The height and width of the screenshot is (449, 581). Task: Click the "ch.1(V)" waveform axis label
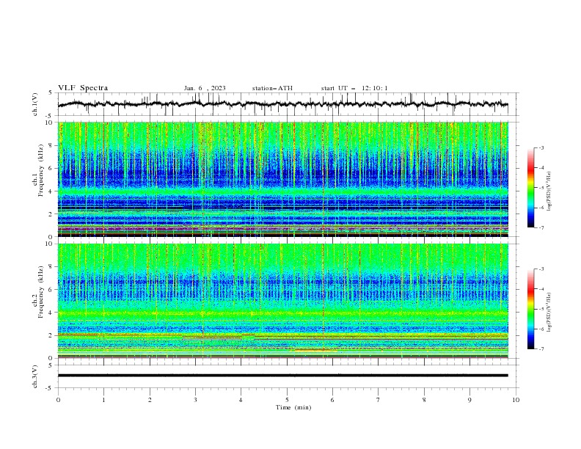[35, 104]
